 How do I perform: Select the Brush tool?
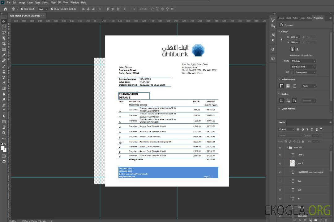pos(4,66)
